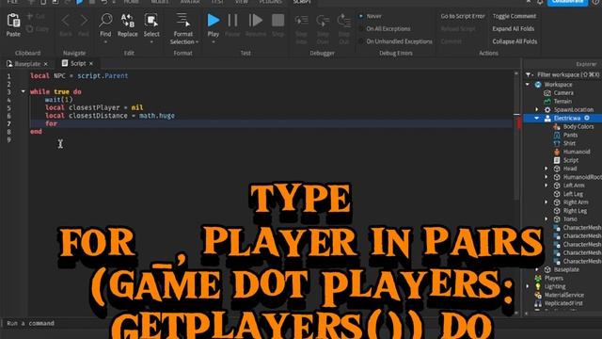Click code line 7 with 'for'

pos(271,123)
